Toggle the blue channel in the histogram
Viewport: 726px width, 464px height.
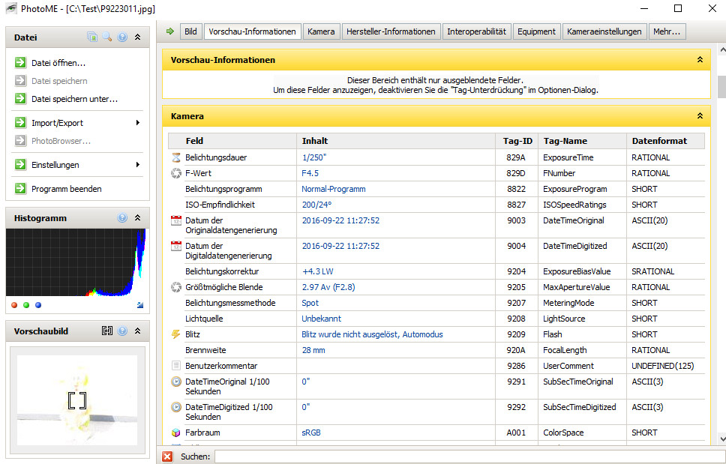[38, 305]
